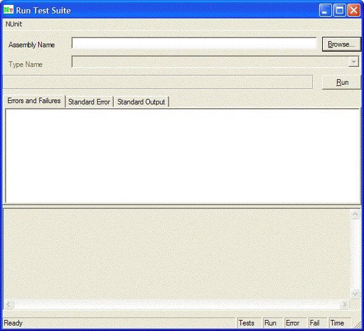Click the Browse... button
The width and height of the screenshot is (364, 331).
point(341,44)
